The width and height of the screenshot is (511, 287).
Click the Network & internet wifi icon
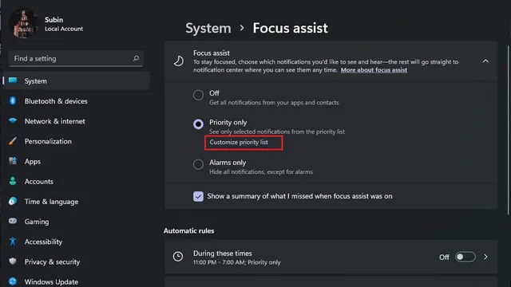(13, 120)
